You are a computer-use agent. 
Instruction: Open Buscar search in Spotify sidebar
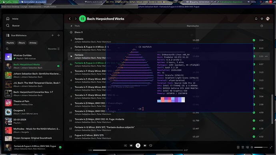pos(13,26)
